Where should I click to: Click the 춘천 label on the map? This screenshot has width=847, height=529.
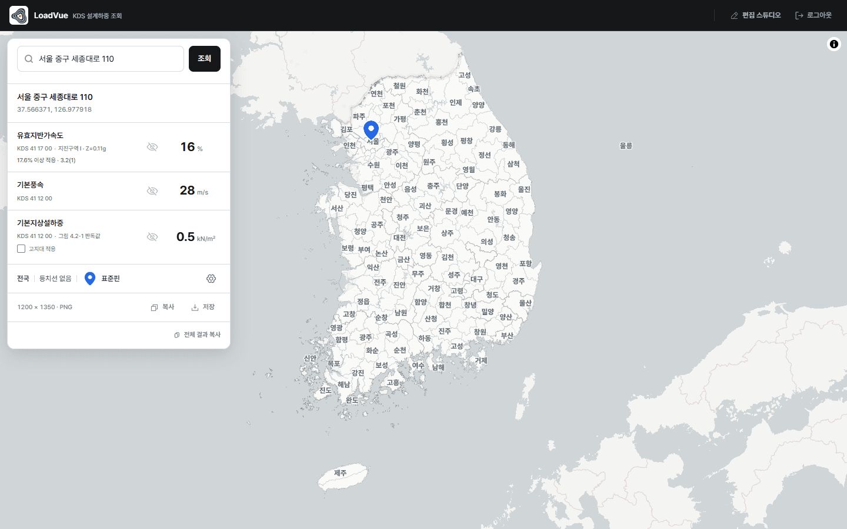[420, 112]
